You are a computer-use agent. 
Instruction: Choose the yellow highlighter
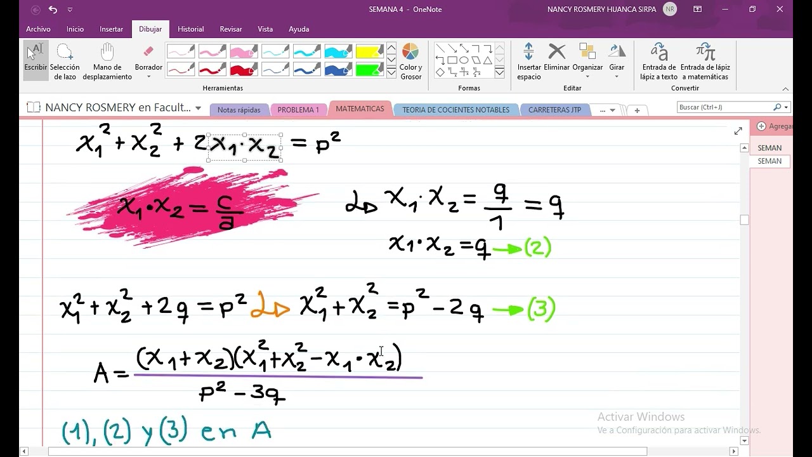pos(369,51)
